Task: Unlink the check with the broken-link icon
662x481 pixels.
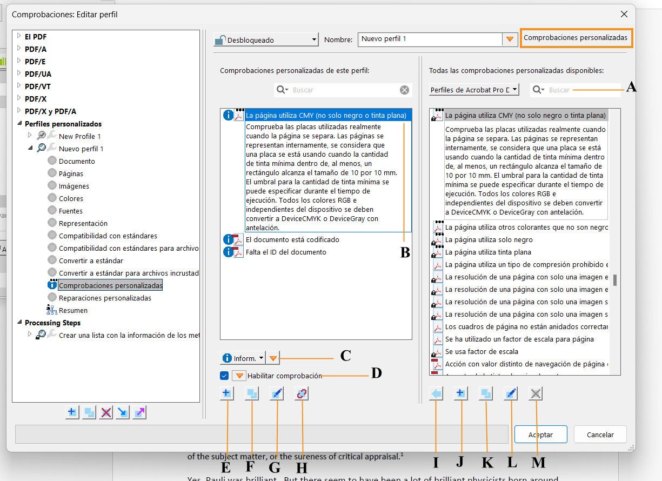Action: coord(301,393)
